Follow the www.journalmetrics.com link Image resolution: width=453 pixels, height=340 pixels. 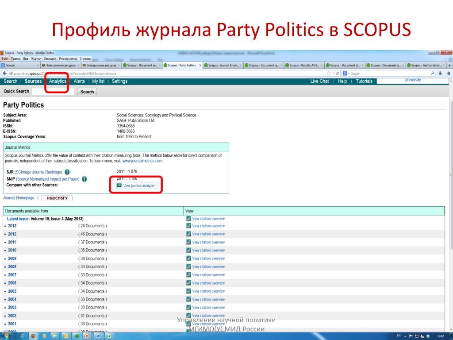coord(142,161)
